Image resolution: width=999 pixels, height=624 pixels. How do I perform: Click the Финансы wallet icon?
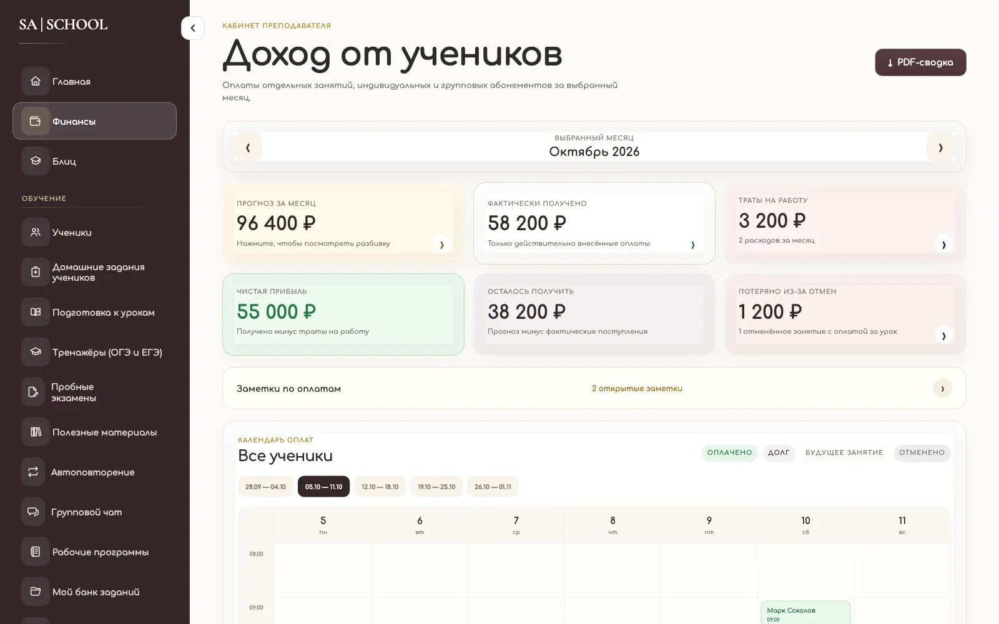coord(36,121)
